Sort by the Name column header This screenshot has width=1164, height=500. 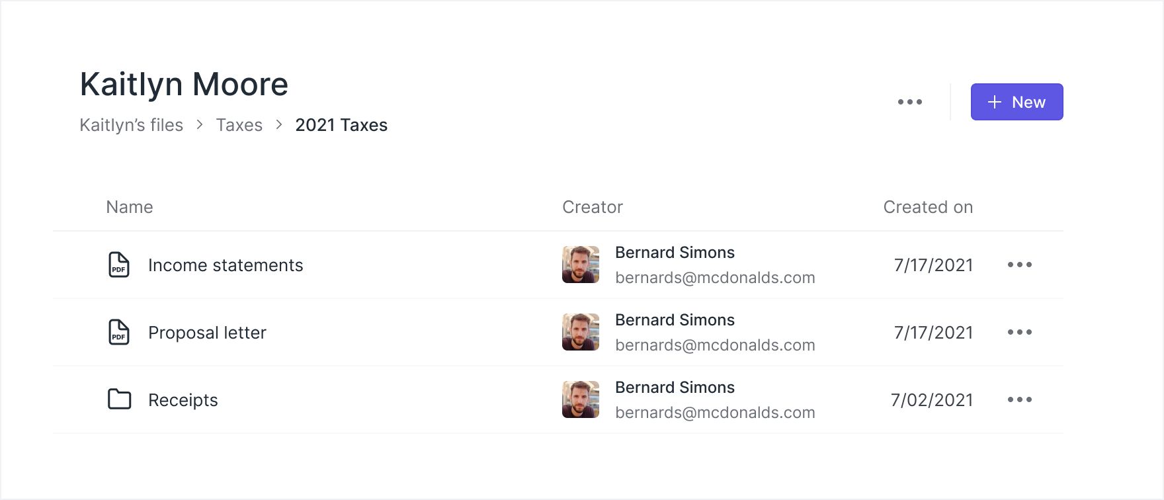130,207
